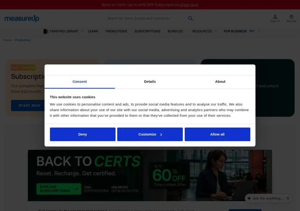The height and width of the screenshot is (211, 300).
Task: Deny cookies in consent dialog
Action: (83, 134)
